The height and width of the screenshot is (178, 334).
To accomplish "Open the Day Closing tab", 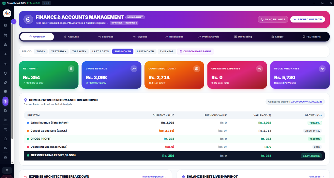I will point(243,37).
